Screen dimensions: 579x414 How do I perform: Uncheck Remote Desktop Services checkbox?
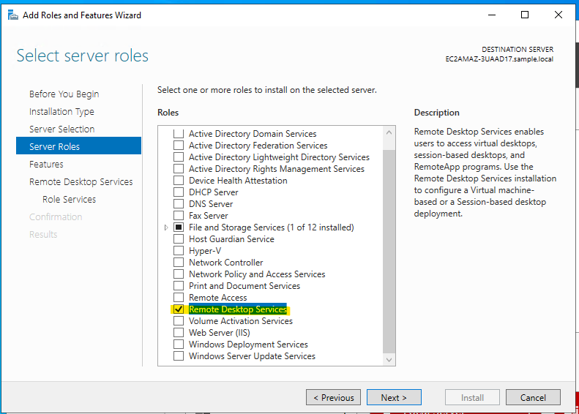179,309
